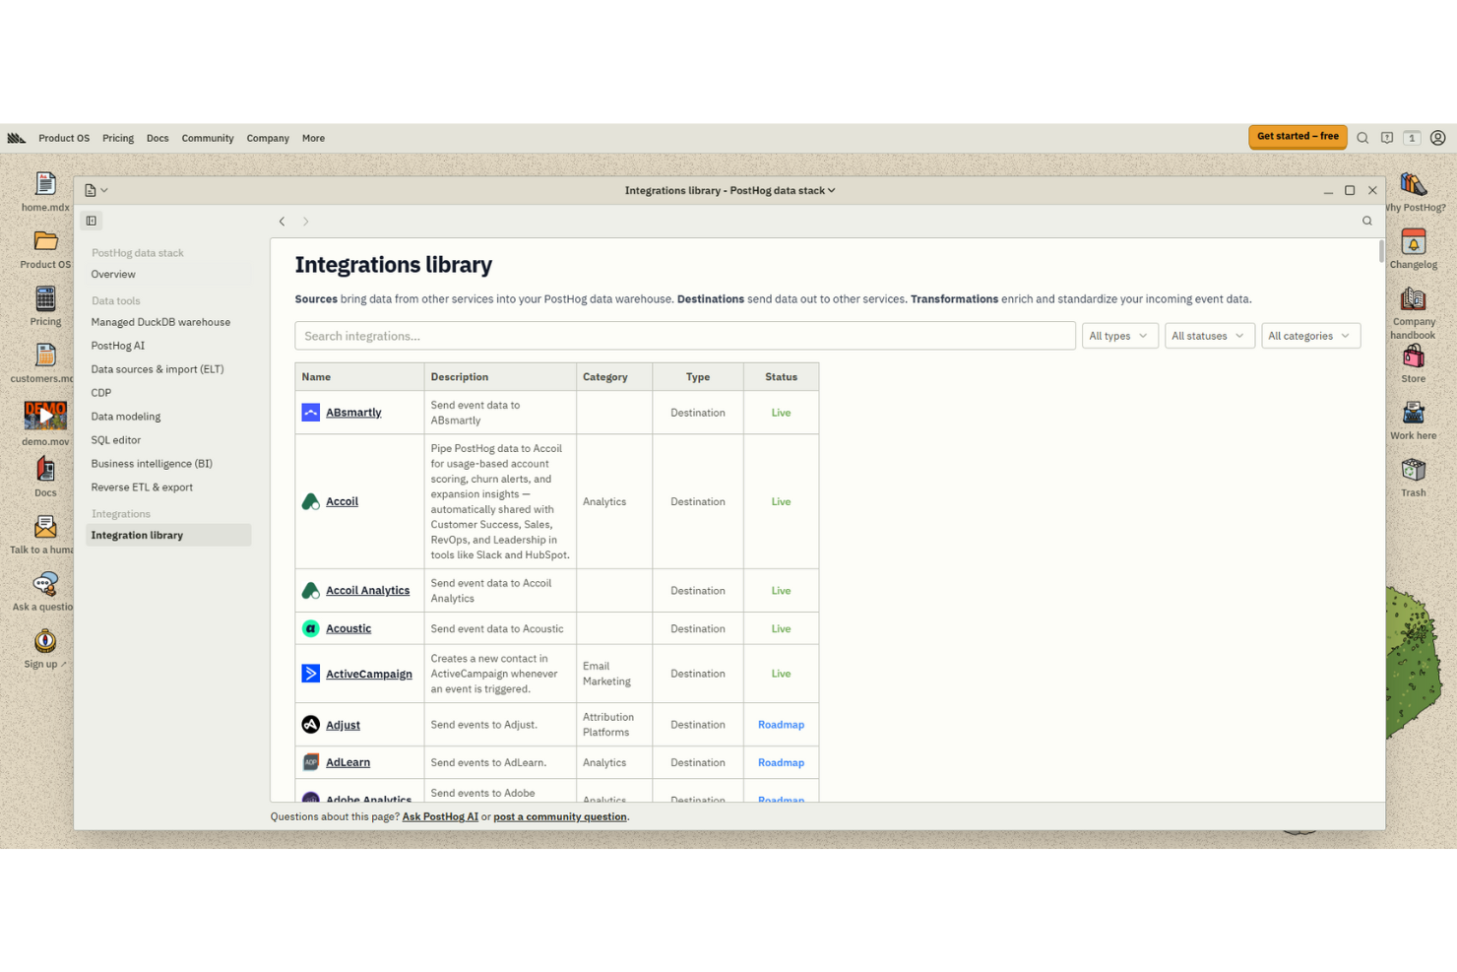Toggle the sidebar panel button

[x=92, y=221]
